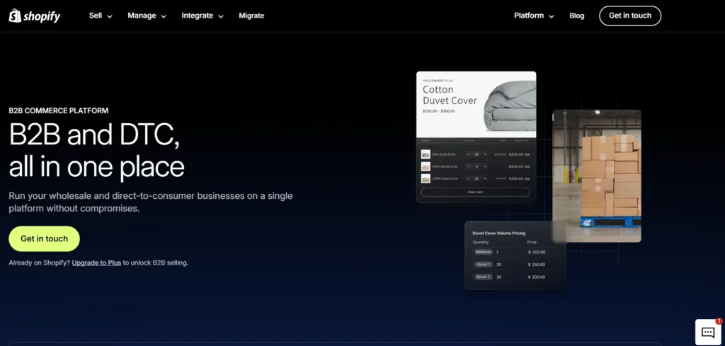Click the $ 250.00 price field

542,265
